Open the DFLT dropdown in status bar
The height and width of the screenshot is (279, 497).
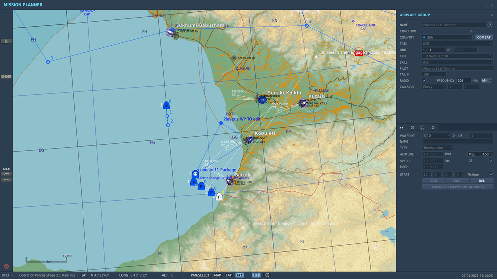click(7, 275)
